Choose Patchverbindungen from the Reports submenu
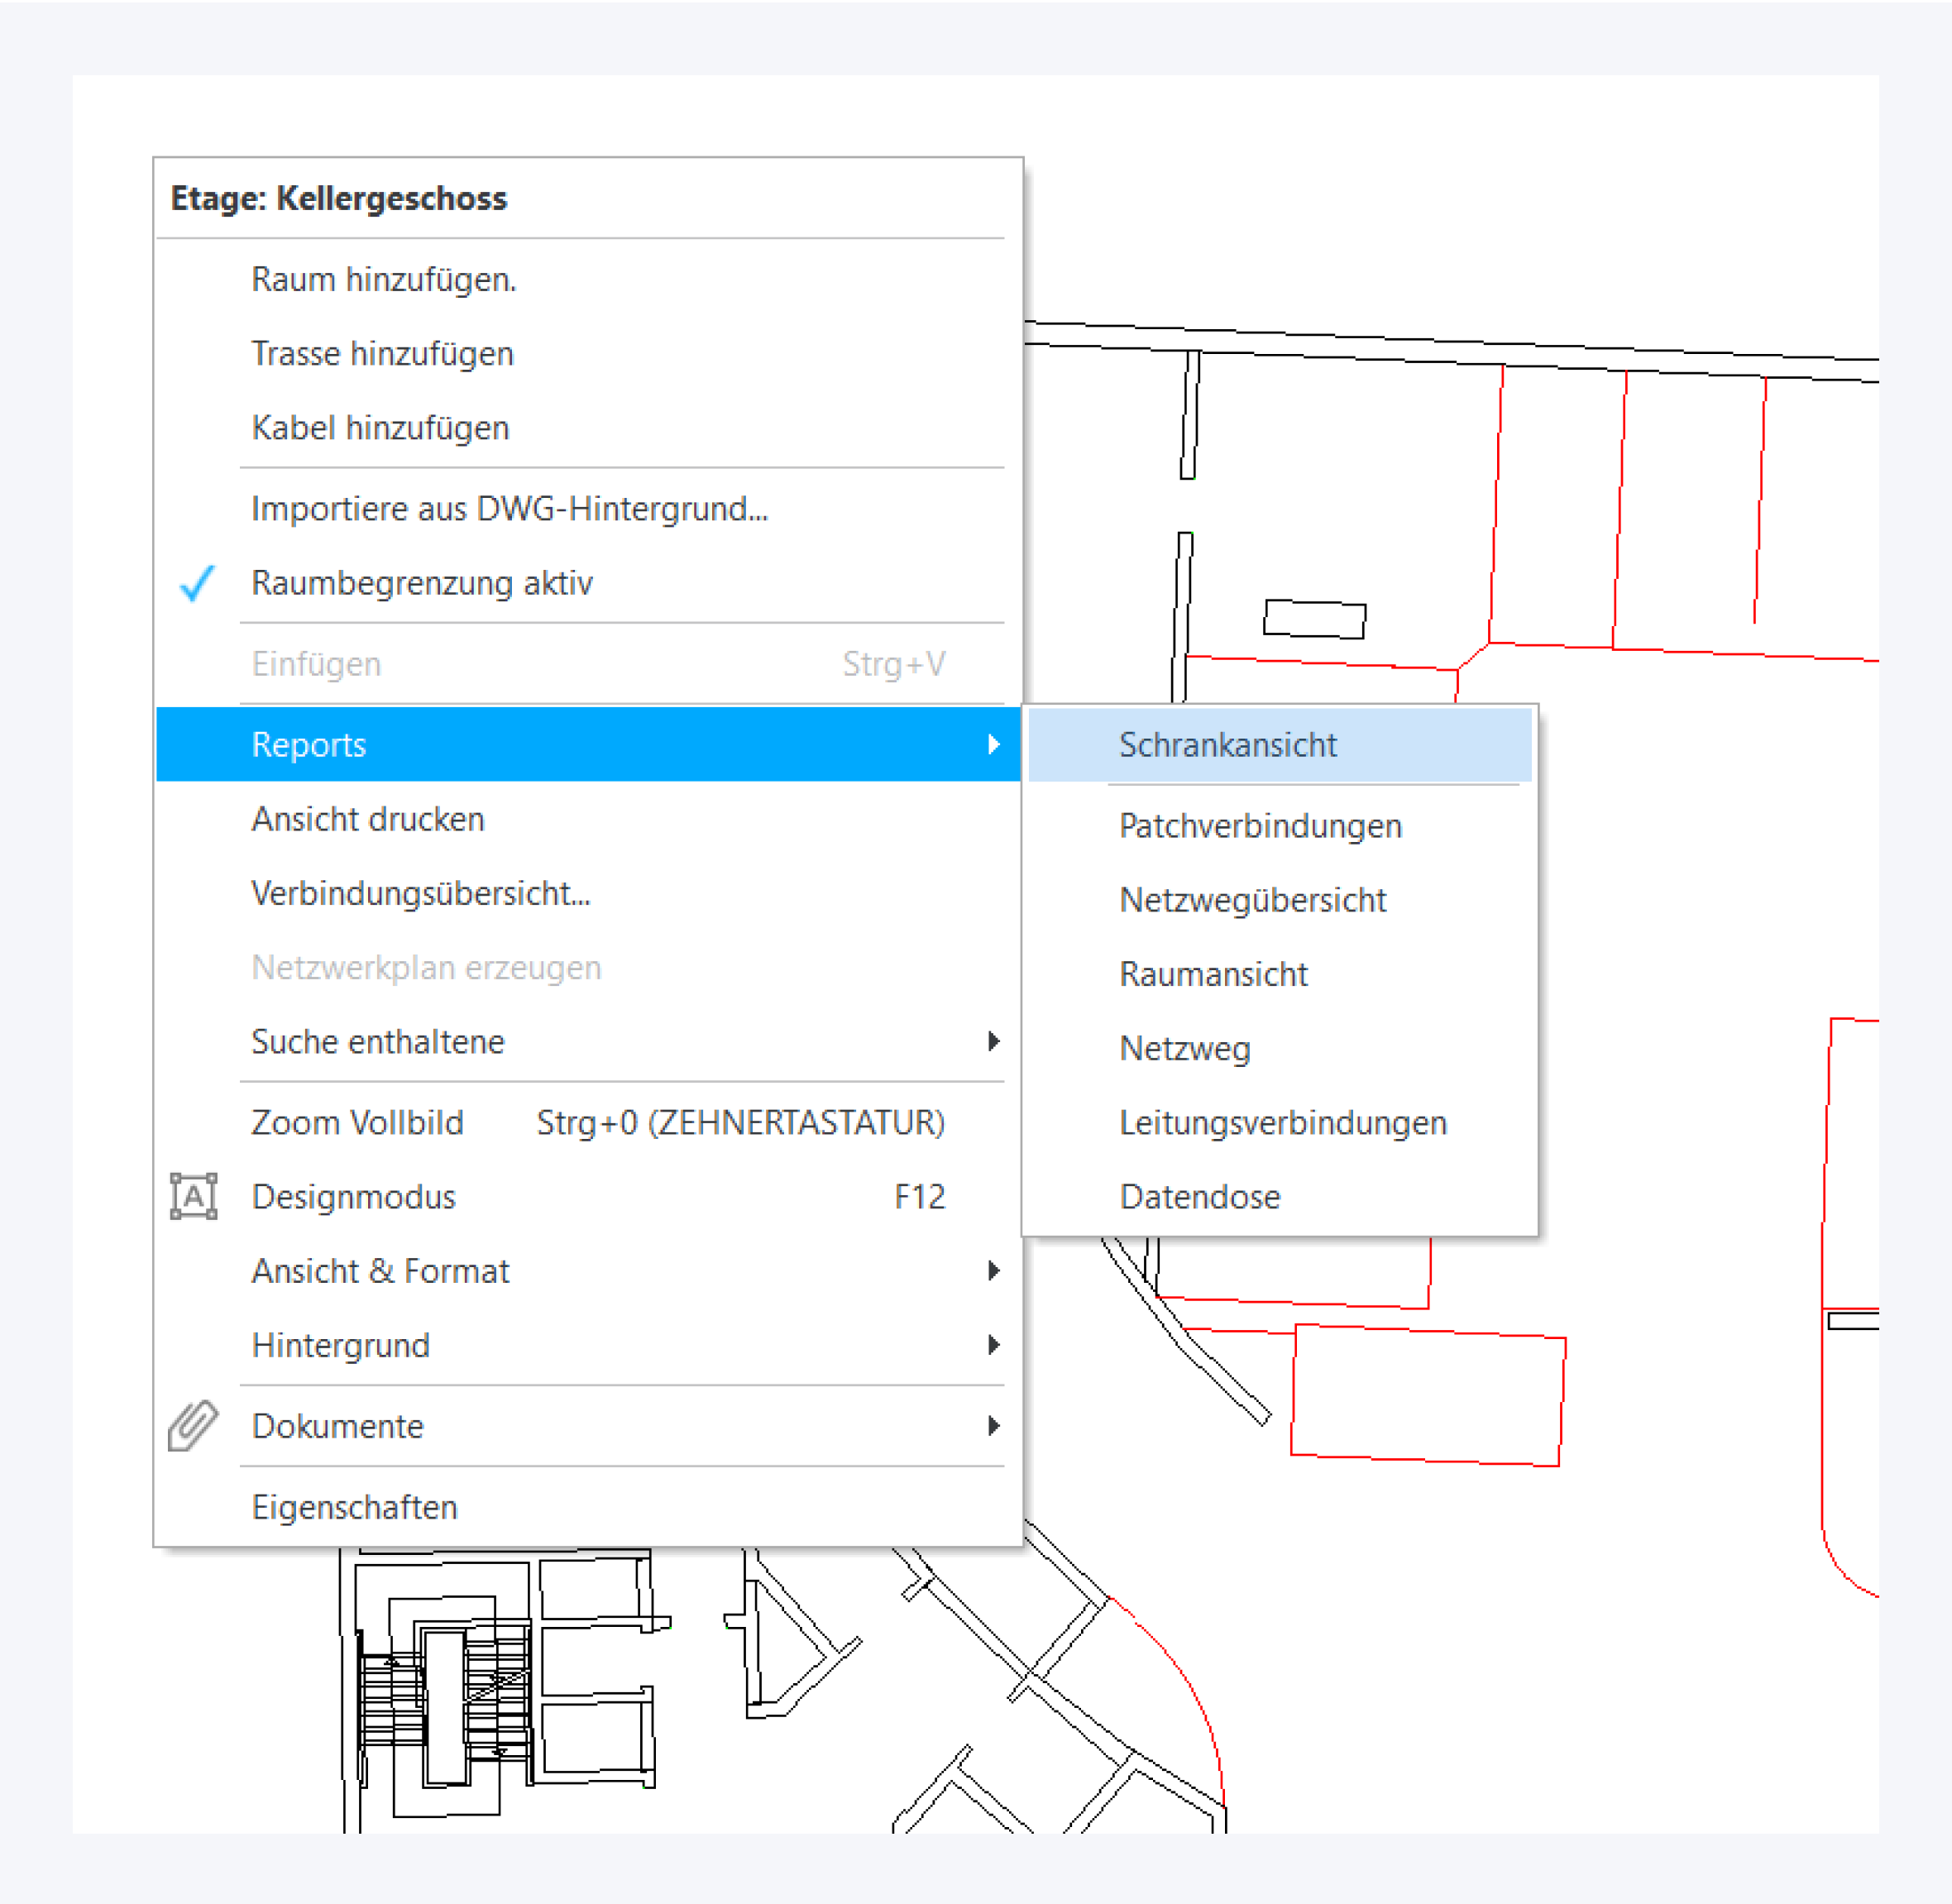1952x1904 pixels. (1259, 826)
